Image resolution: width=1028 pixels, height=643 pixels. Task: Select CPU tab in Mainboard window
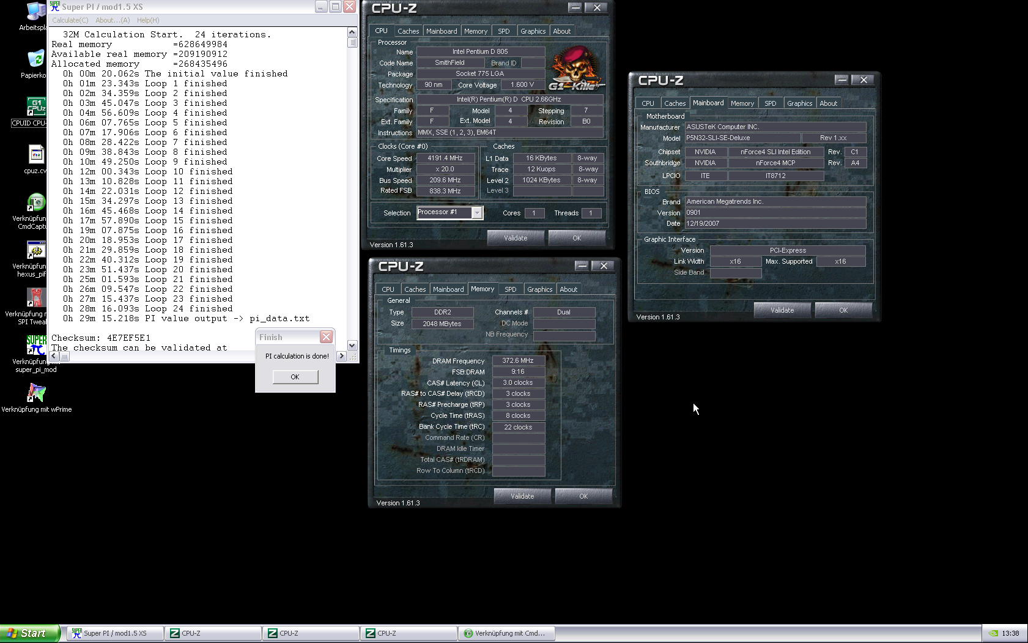(648, 103)
